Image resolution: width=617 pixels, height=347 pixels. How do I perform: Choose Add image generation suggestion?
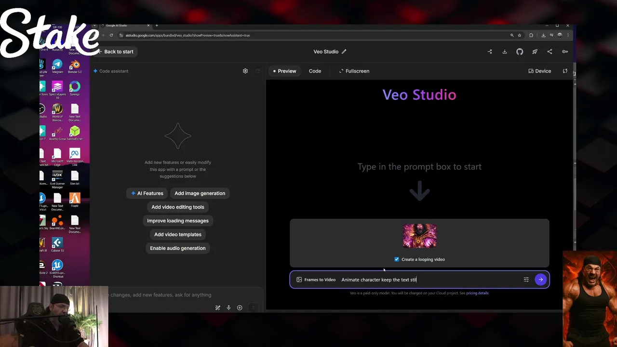200,193
